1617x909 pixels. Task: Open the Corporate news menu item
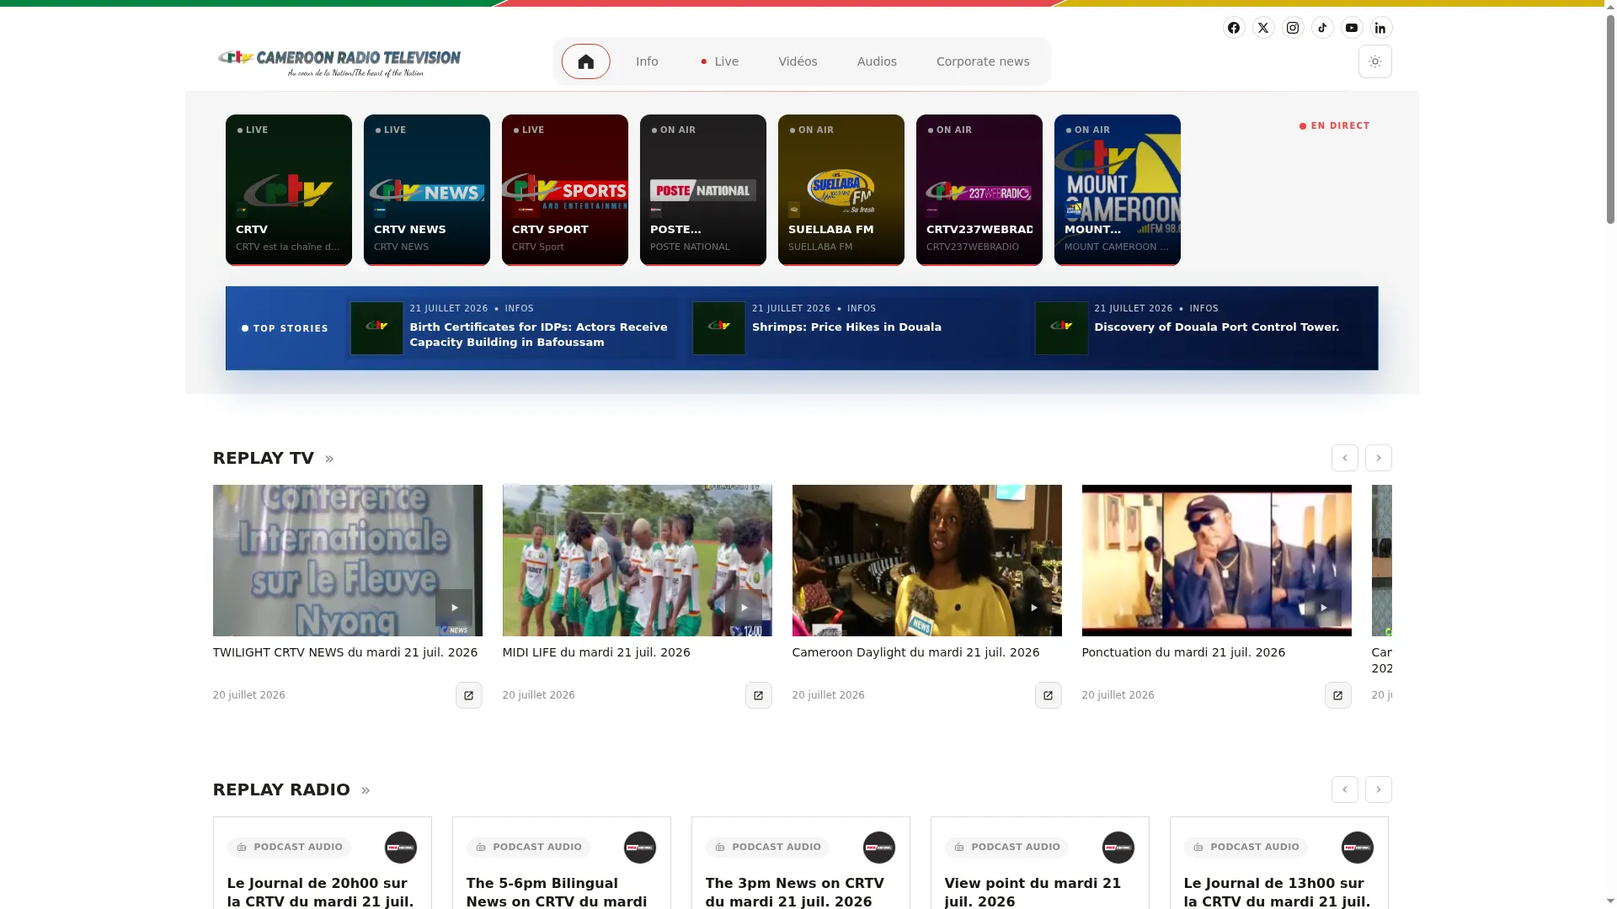(983, 61)
